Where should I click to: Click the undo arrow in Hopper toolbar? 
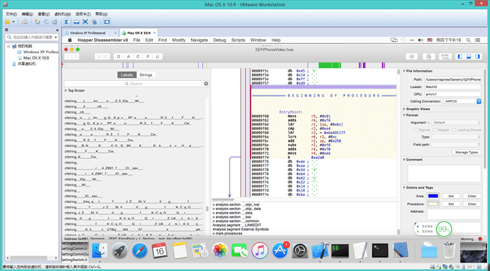pos(99,57)
